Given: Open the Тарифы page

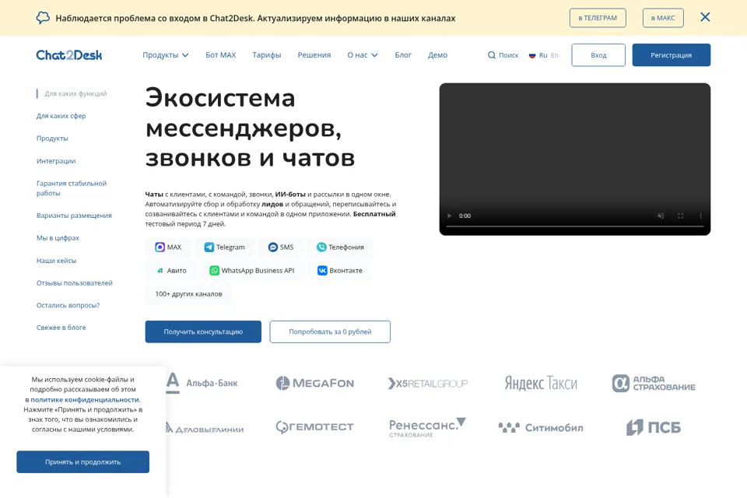Looking at the screenshot, I should click(267, 55).
